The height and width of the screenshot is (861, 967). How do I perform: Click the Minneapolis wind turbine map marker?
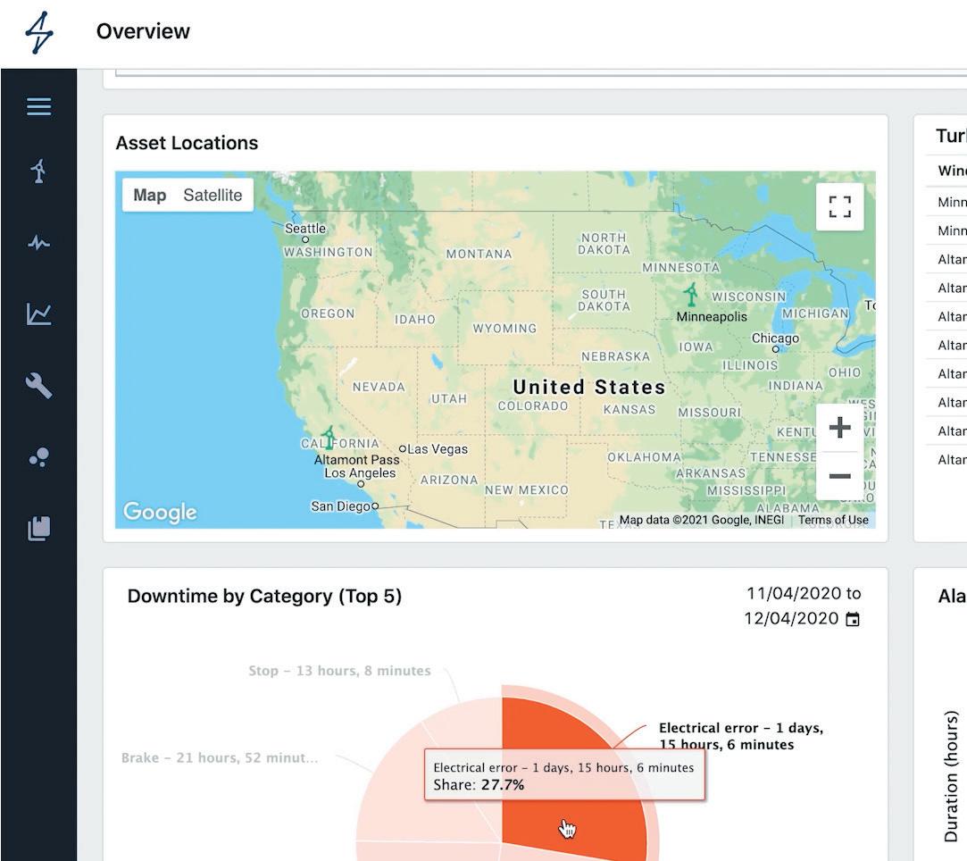tap(690, 295)
